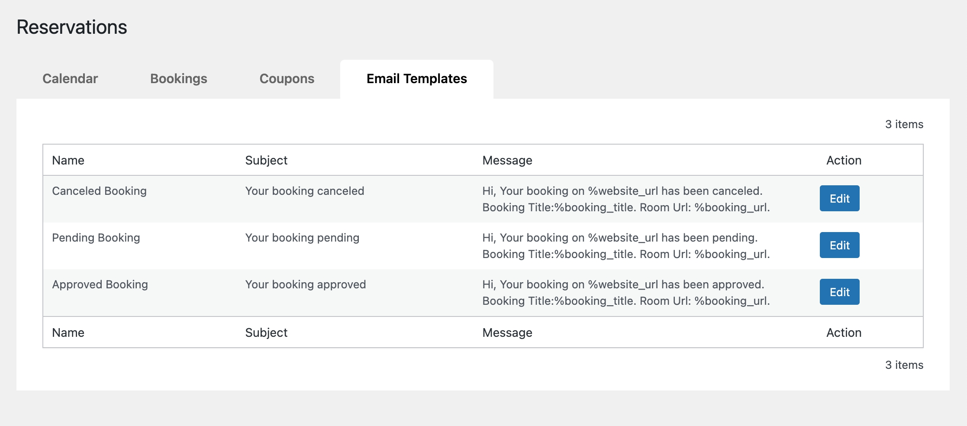Open the Calendar tab
This screenshot has width=967, height=426.
coord(70,79)
